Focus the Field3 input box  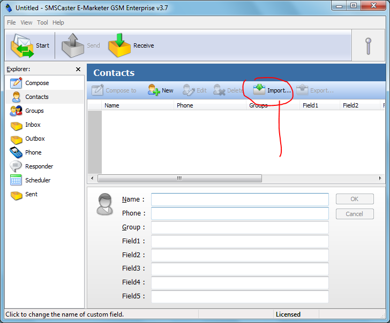point(240,269)
